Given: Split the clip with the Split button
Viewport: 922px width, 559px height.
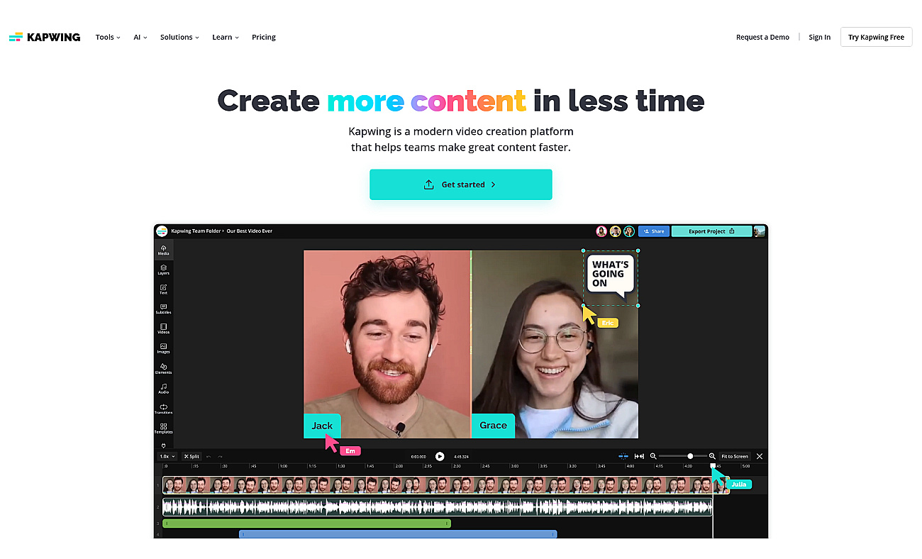Looking at the screenshot, I should click(x=191, y=456).
